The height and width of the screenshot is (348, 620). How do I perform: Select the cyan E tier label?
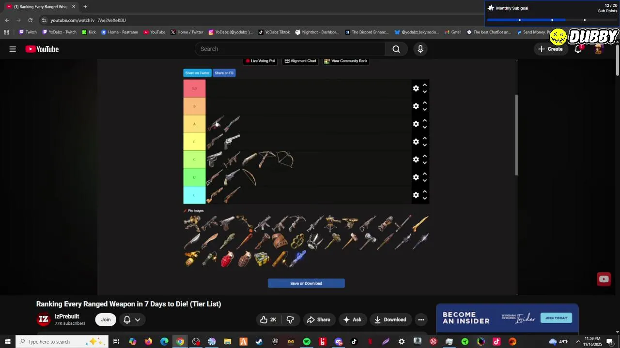pos(194,195)
